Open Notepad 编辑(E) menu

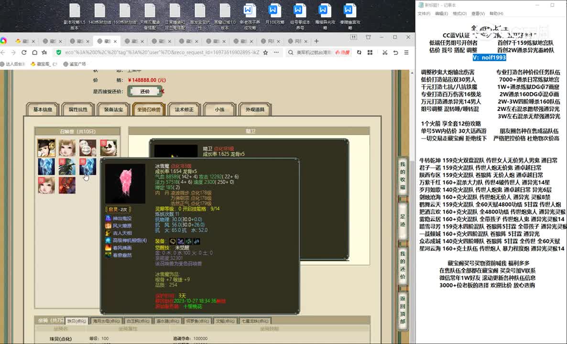click(441, 13)
